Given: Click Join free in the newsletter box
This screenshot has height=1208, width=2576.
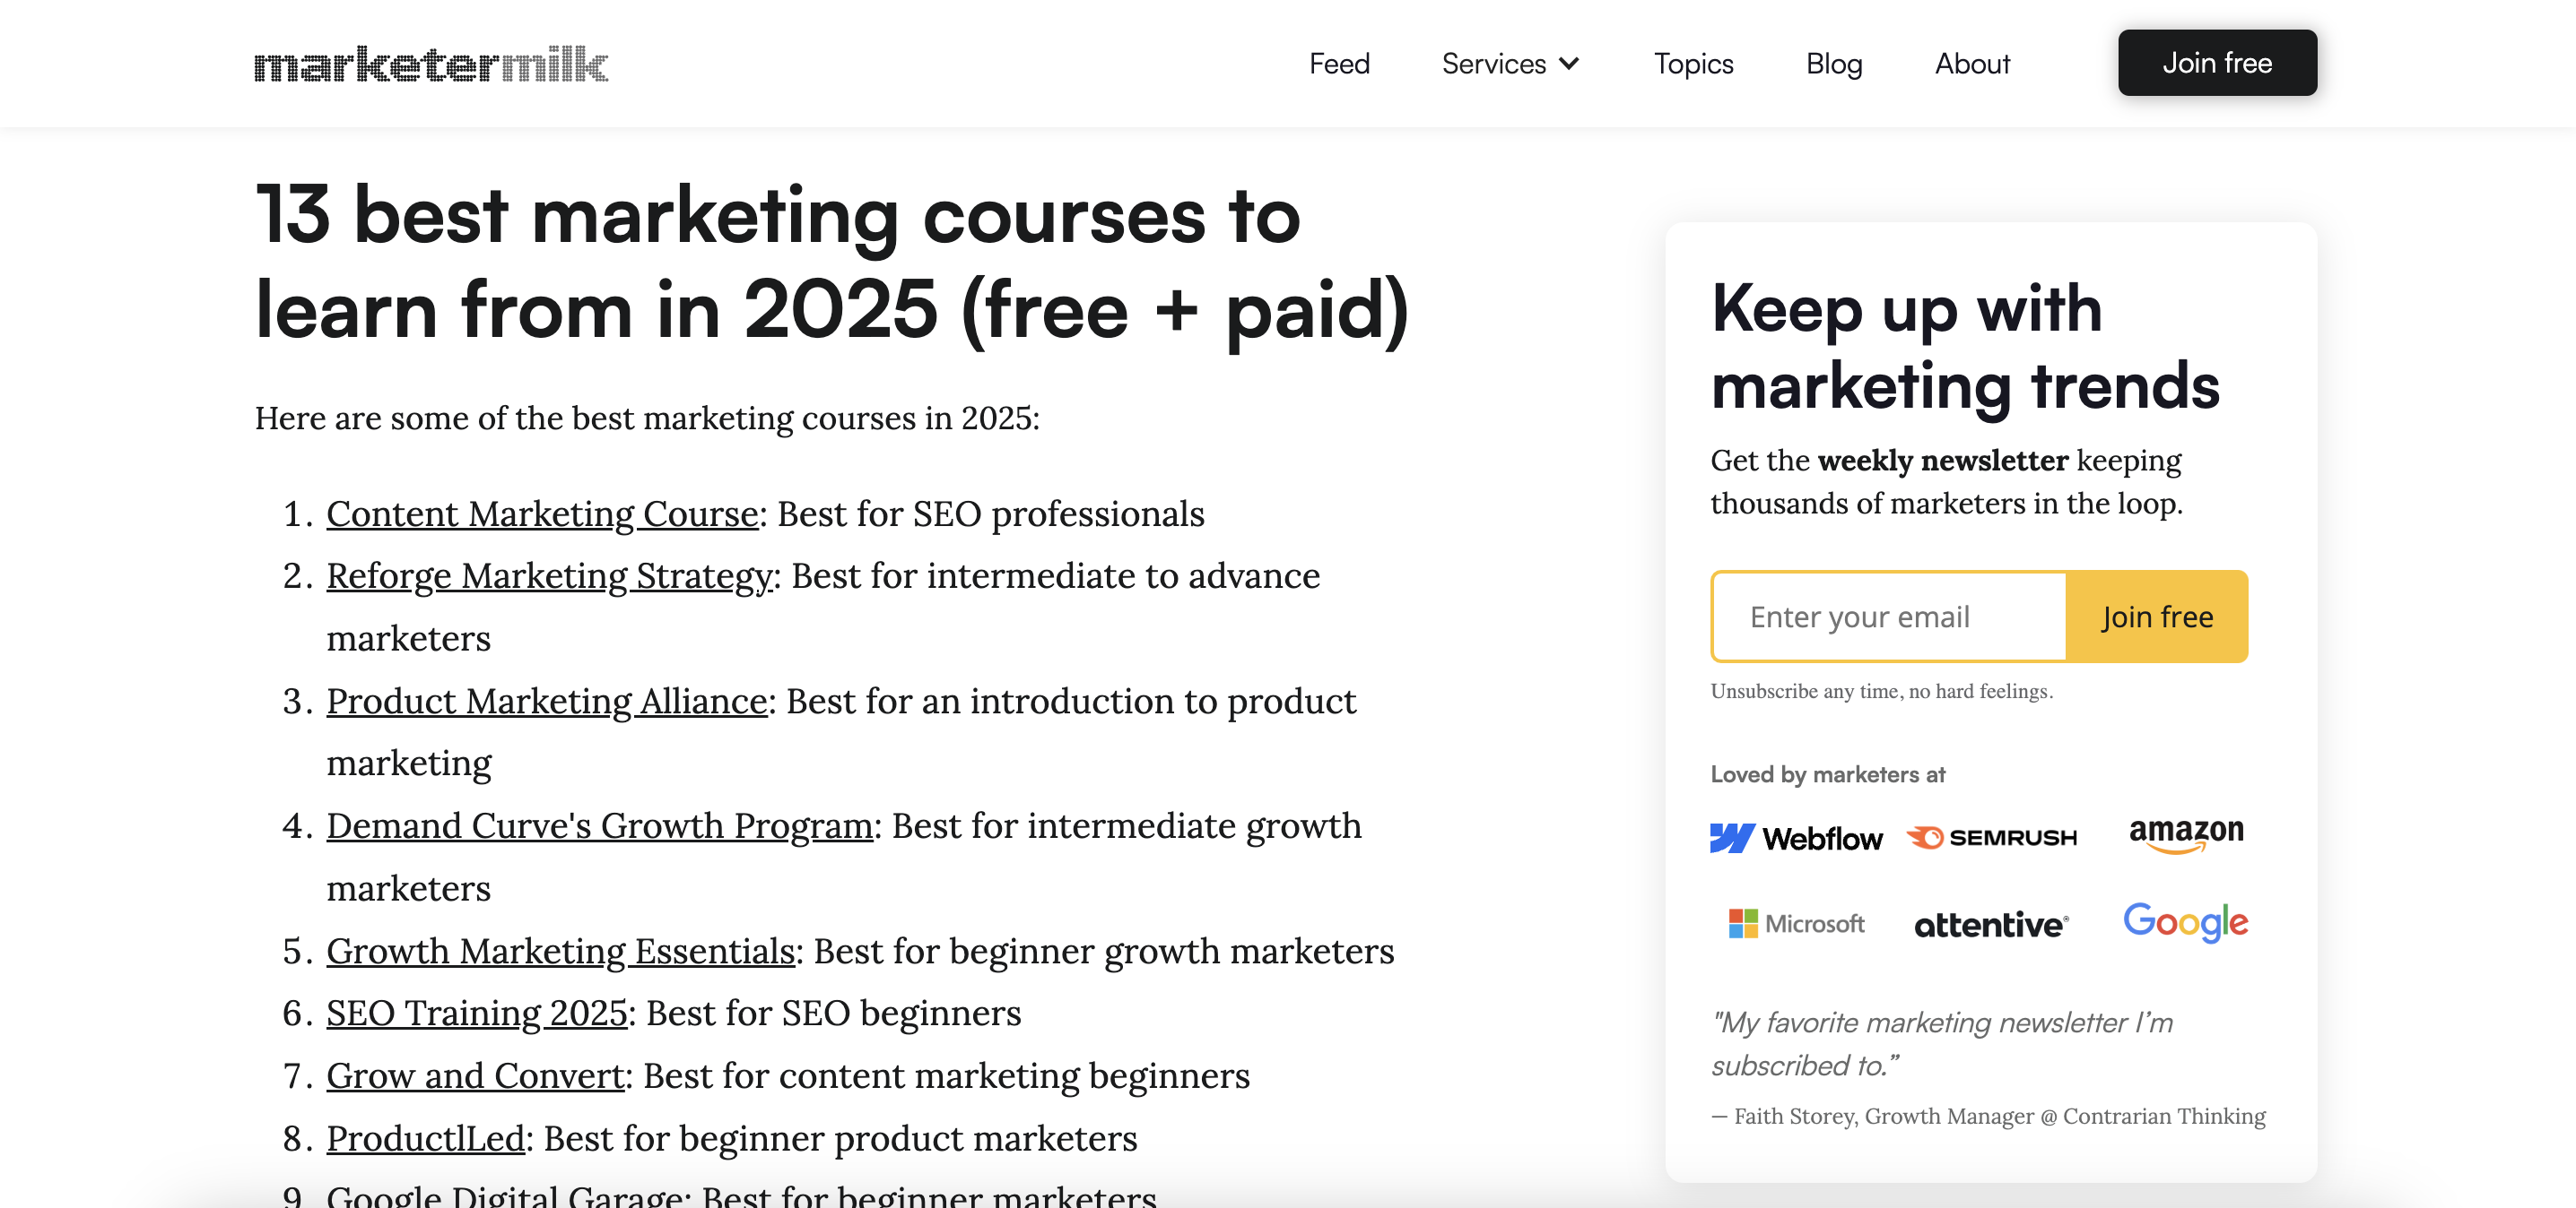Looking at the screenshot, I should click(2156, 617).
